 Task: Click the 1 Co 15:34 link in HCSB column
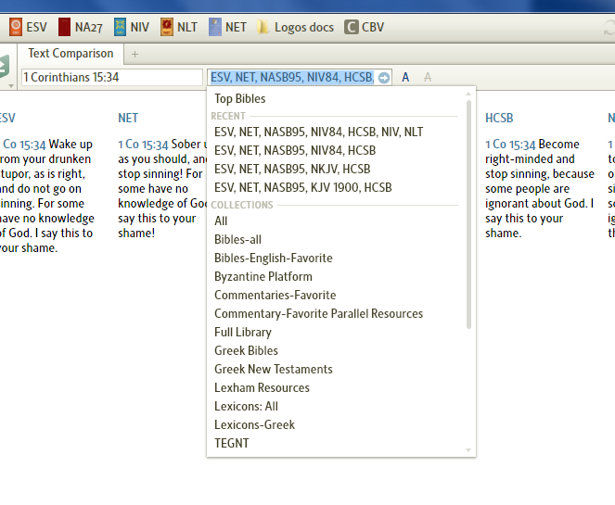coord(510,145)
